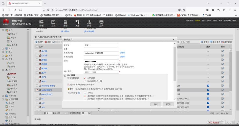Image resolution: width=239 pixels, height=126 pixels.
Task: Open the 系统 system section
Action: (101, 23)
